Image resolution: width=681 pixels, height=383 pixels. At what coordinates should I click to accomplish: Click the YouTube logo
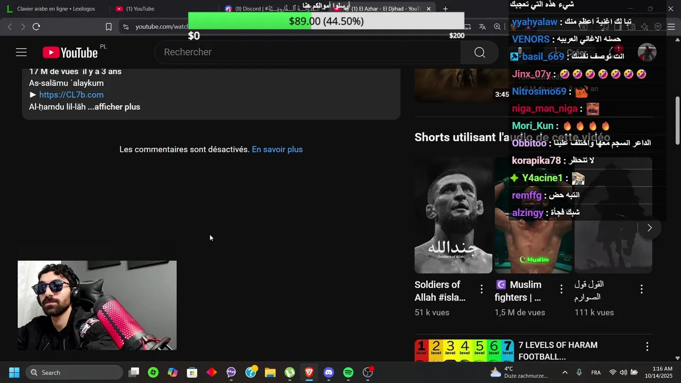coord(70,52)
